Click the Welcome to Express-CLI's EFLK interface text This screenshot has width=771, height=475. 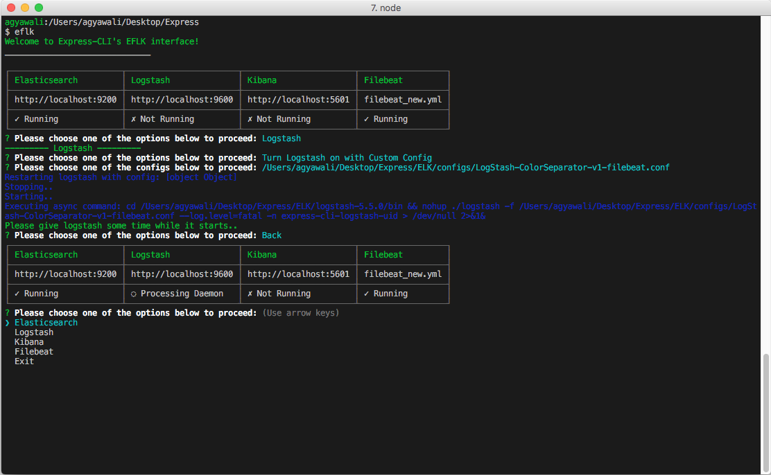(102, 42)
